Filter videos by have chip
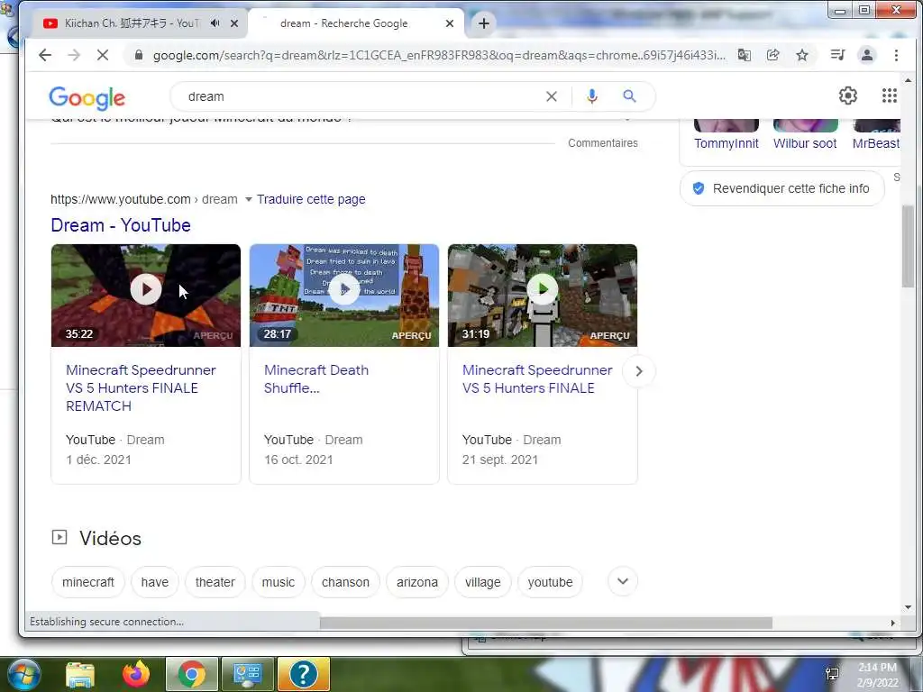 (x=155, y=582)
